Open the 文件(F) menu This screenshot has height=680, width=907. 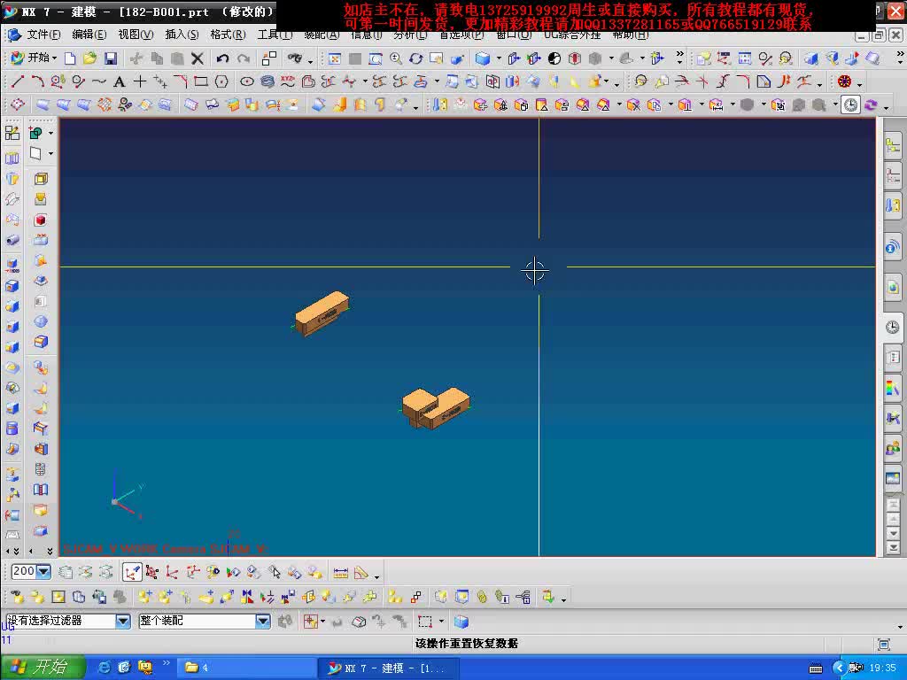[x=43, y=35]
